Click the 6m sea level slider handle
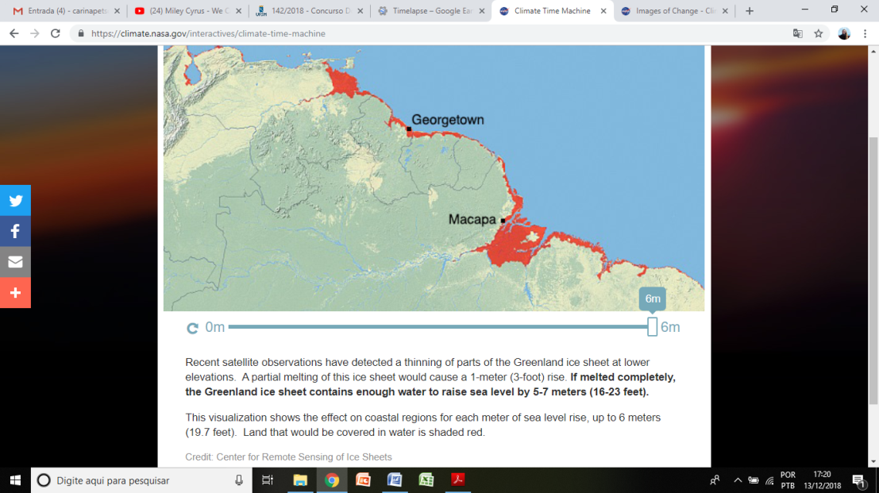 click(652, 326)
